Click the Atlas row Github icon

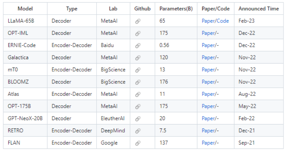click(138, 94)
